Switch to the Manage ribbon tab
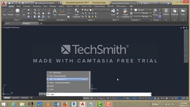 53,6
